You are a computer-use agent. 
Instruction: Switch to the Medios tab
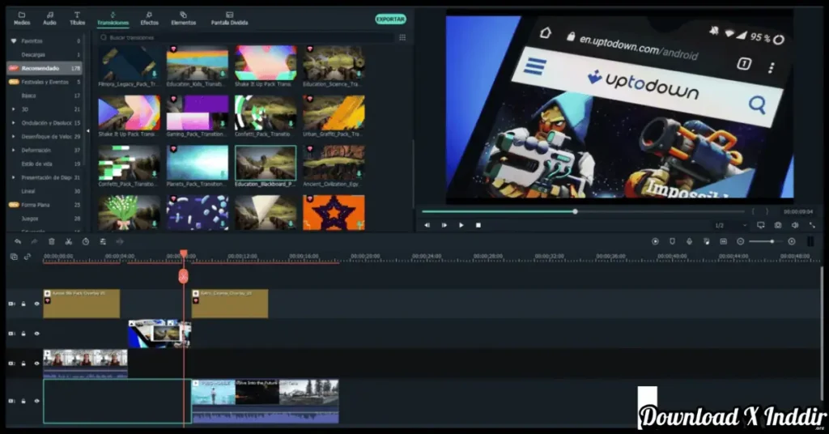coord(22,19)
